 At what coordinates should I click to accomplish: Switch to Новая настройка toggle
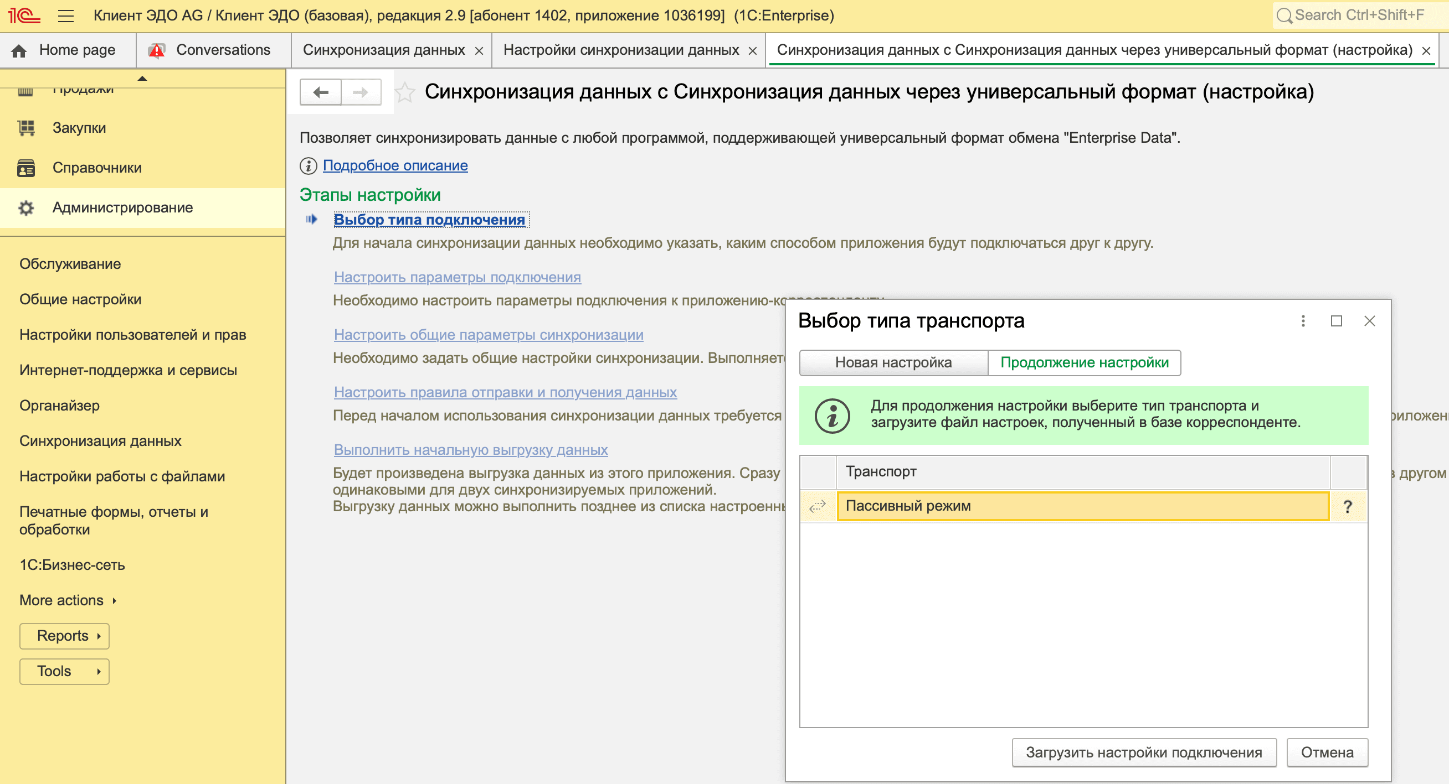pyautogui.click(x=893, y=362)
